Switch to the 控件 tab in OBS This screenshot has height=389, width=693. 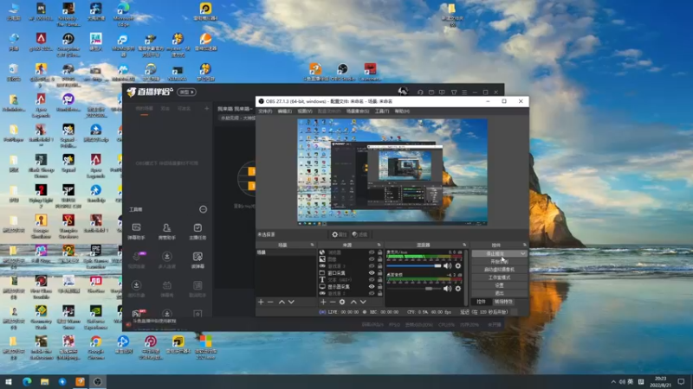click(482, 302)
